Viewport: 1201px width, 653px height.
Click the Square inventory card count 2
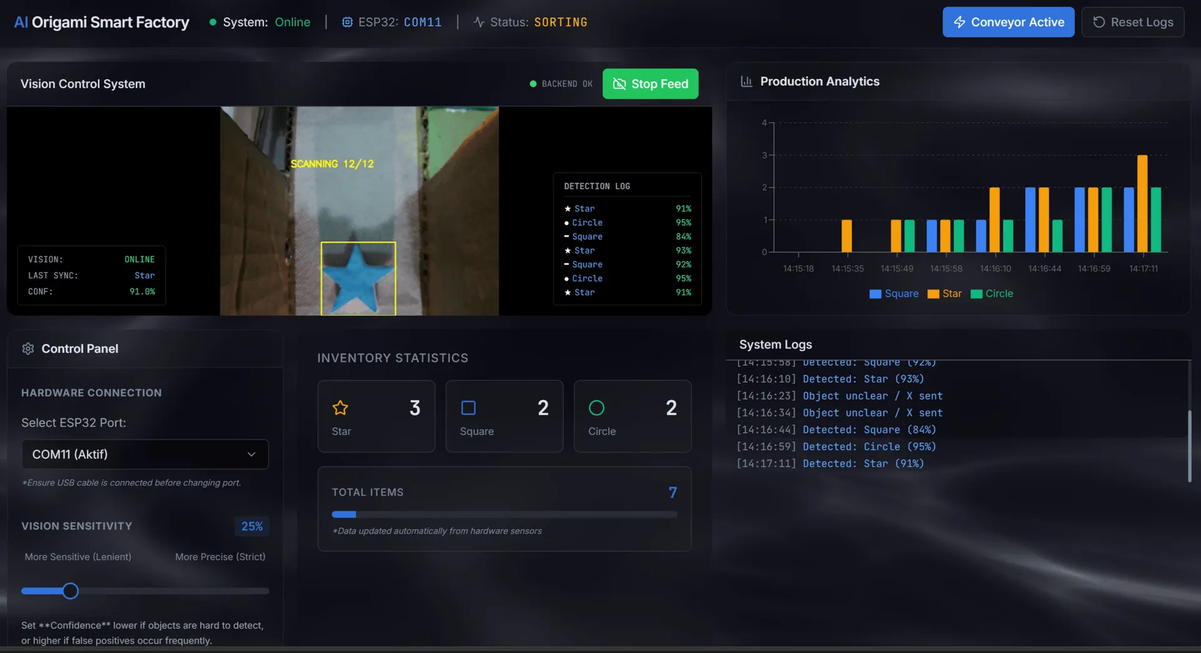pos(543,408)
